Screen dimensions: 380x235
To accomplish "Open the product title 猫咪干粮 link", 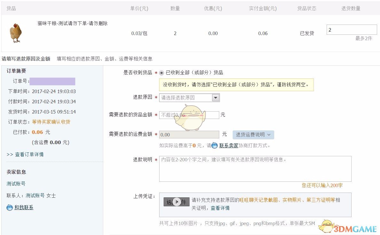I will pos(73,23).
